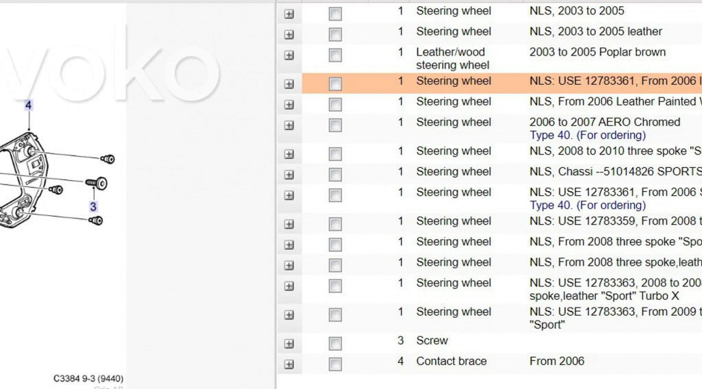Expand the highlighted orange steering wheel row
Screen dimensions: 702x389
(289, 84)
